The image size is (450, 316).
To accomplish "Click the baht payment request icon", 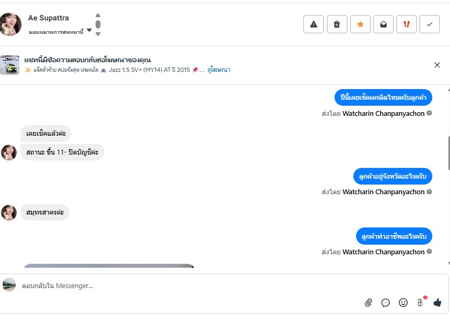I will coord(420,303).
